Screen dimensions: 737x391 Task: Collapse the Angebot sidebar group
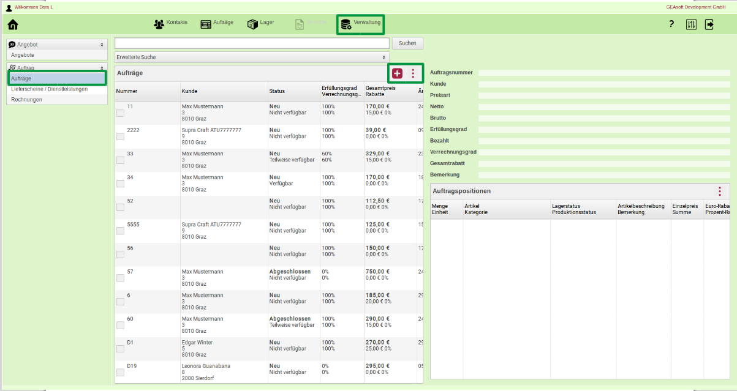pyautogui.click(x=102, y=45)
